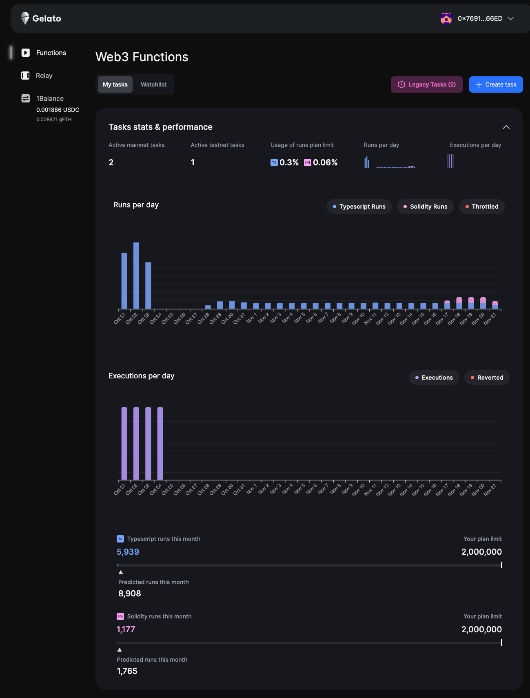
Task: Click the Active testnet tasks count 1
Action: (193, 162)
